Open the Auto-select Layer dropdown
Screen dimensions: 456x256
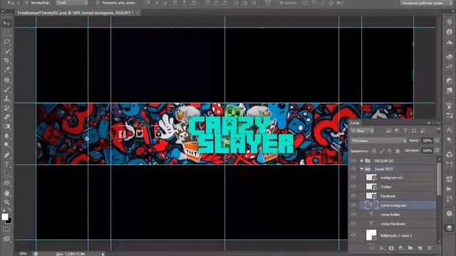point(72,3)
